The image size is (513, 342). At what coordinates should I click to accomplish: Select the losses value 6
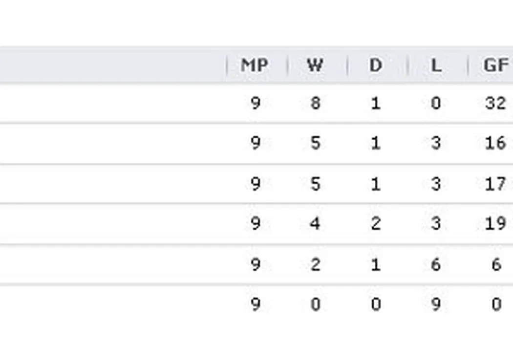[x=436, y=264]
